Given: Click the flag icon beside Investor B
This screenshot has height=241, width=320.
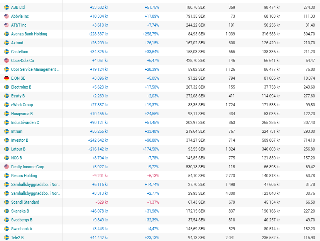Looking at the screenshot, I should [x=7, y=140].
